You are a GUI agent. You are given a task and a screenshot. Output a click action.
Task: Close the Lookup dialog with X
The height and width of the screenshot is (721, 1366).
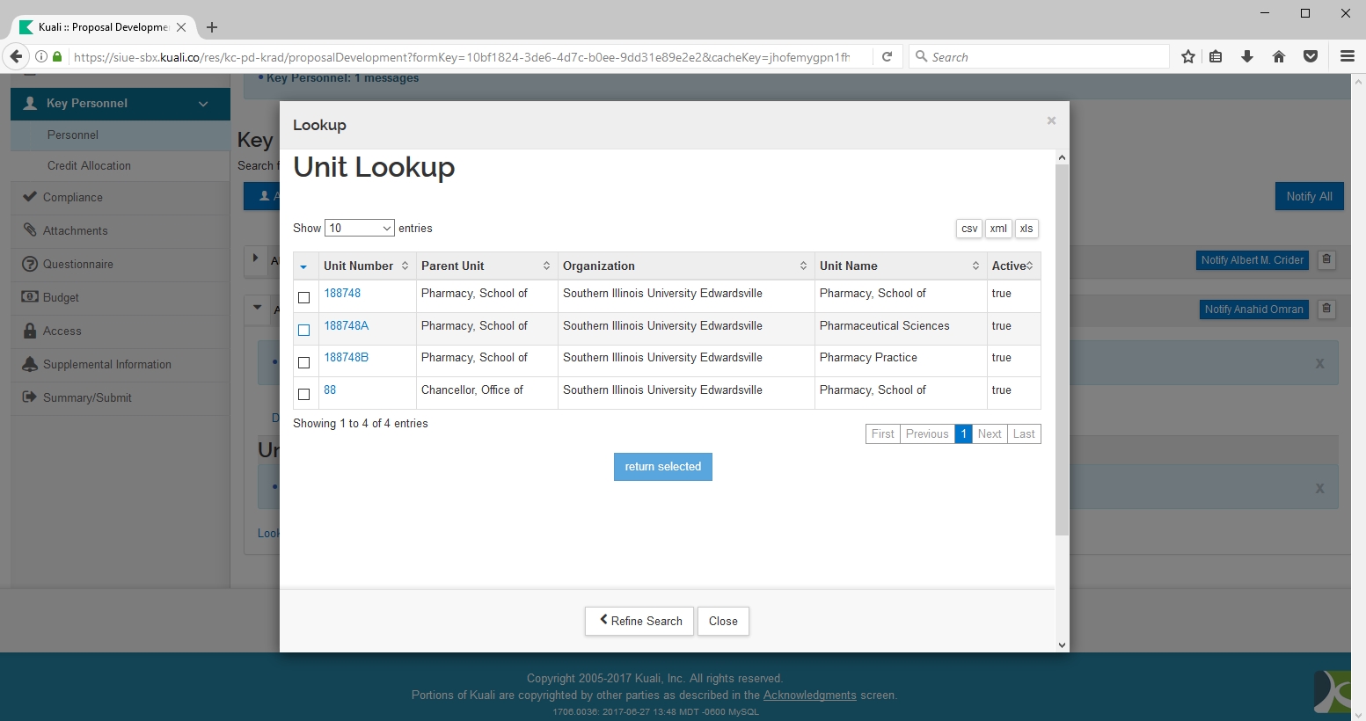tap(1051, 121)
